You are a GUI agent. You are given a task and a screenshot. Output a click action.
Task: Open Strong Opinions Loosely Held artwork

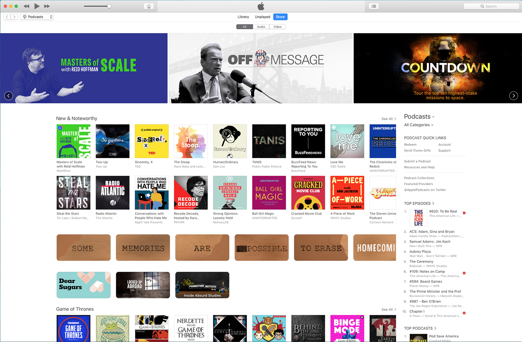pyautogui.click(x=230, y=193)
